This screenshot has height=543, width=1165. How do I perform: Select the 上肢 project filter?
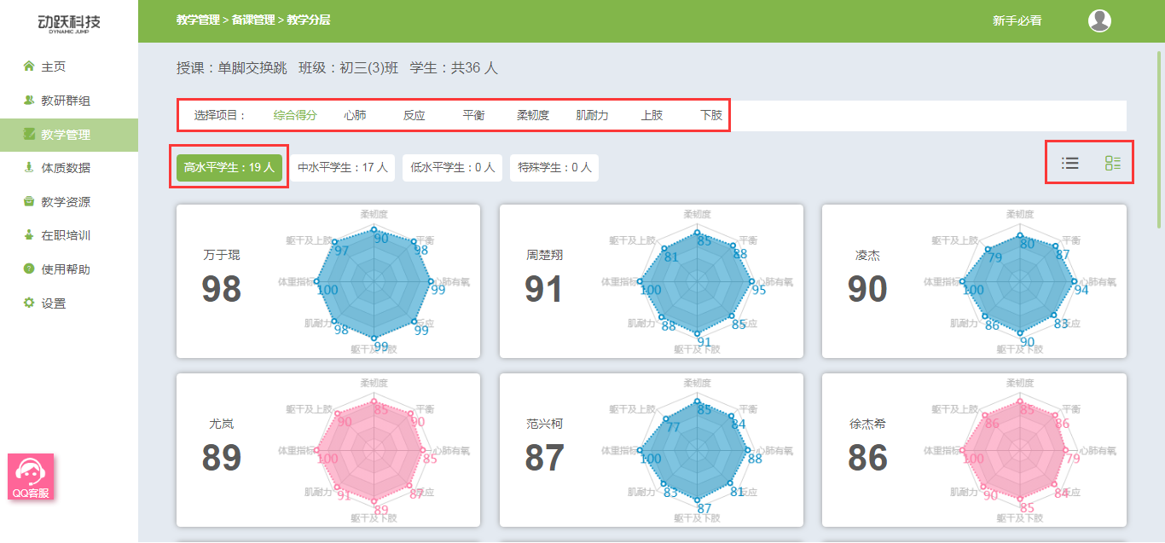[652, 115]
